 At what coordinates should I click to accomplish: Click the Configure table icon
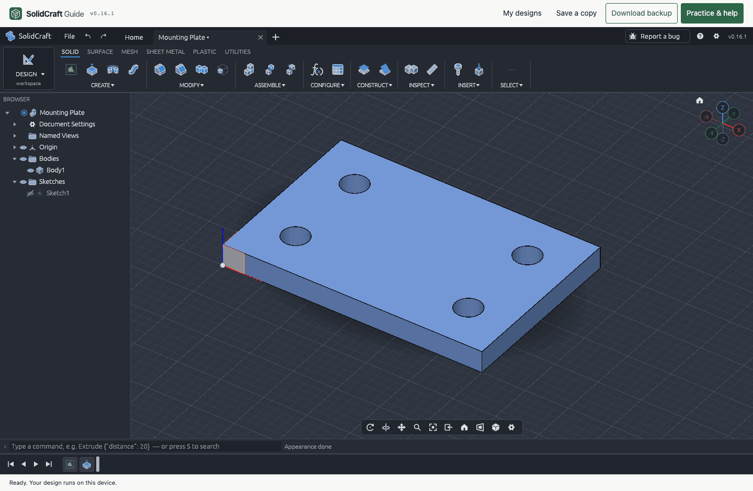[338, 69]
